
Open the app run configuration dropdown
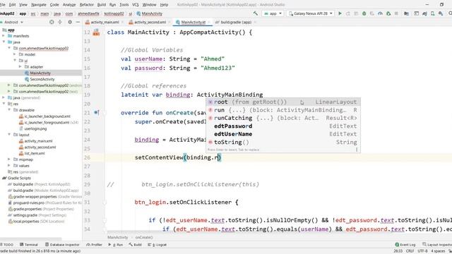coord(273,13)
